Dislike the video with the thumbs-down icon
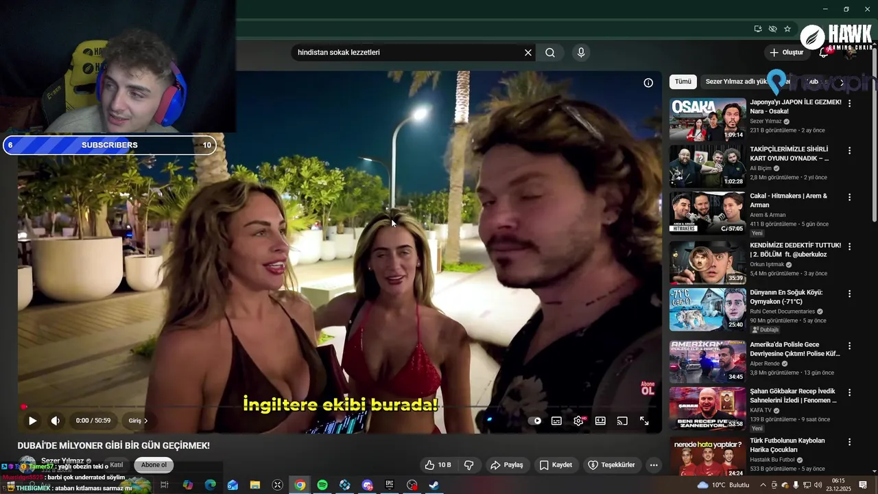 pos(469,464)
